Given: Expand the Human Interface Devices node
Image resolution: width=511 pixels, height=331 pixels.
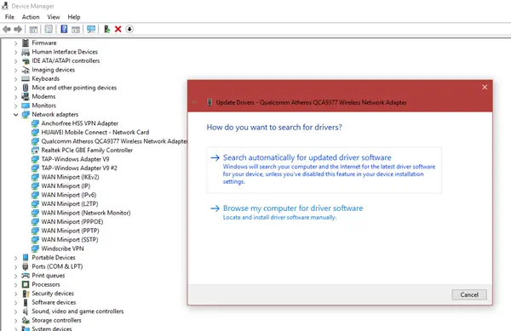Looking at the screenshot, I should coord(15,52).
